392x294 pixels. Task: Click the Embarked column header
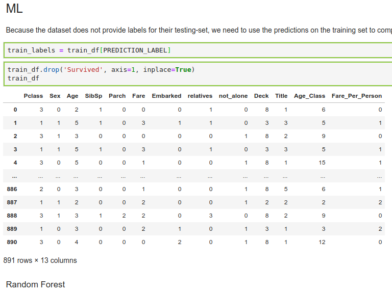click(166, 96)
